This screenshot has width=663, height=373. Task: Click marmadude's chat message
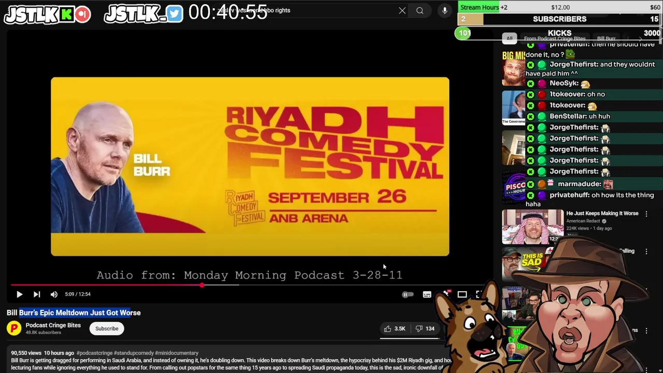pyautogui.click(x=594, y=184)
